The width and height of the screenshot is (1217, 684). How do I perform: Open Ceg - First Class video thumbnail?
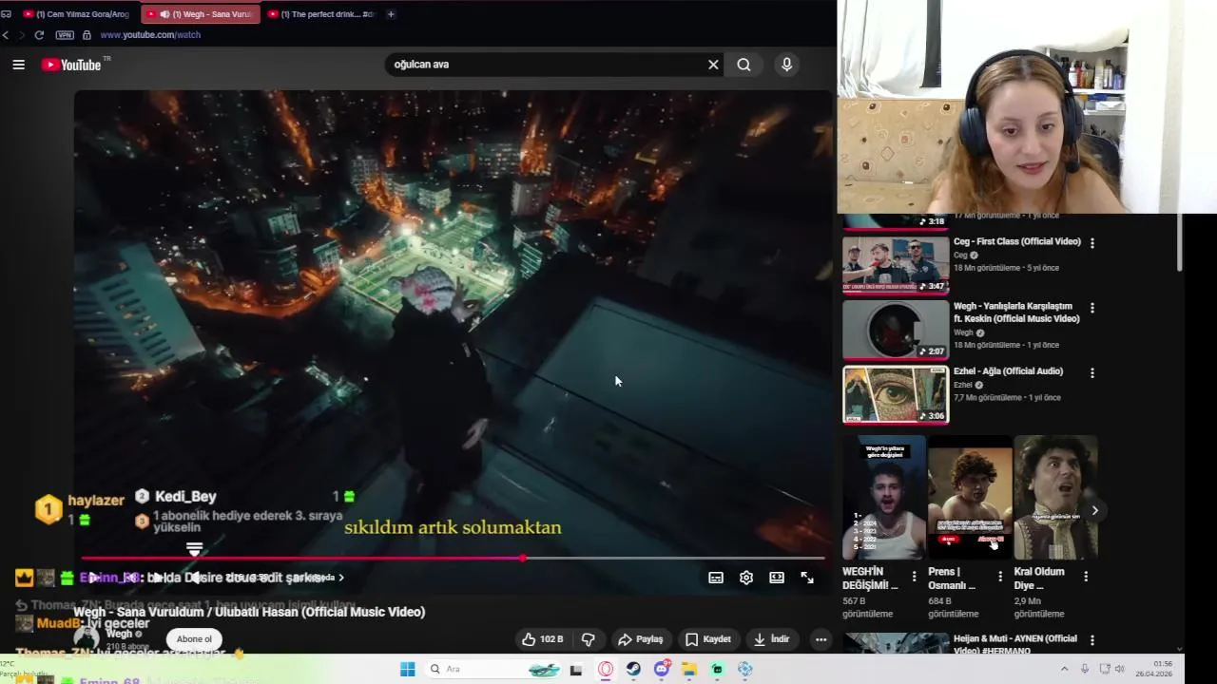click(896, 264)
